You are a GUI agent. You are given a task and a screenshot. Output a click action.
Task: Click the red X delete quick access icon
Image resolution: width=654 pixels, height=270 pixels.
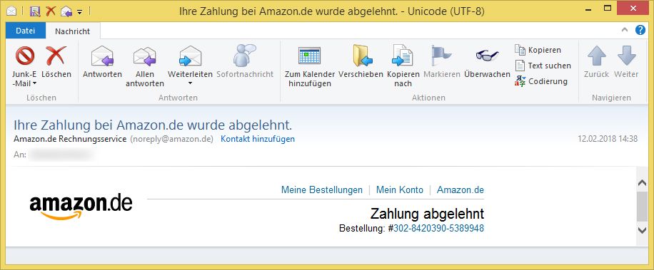point(51,11)
